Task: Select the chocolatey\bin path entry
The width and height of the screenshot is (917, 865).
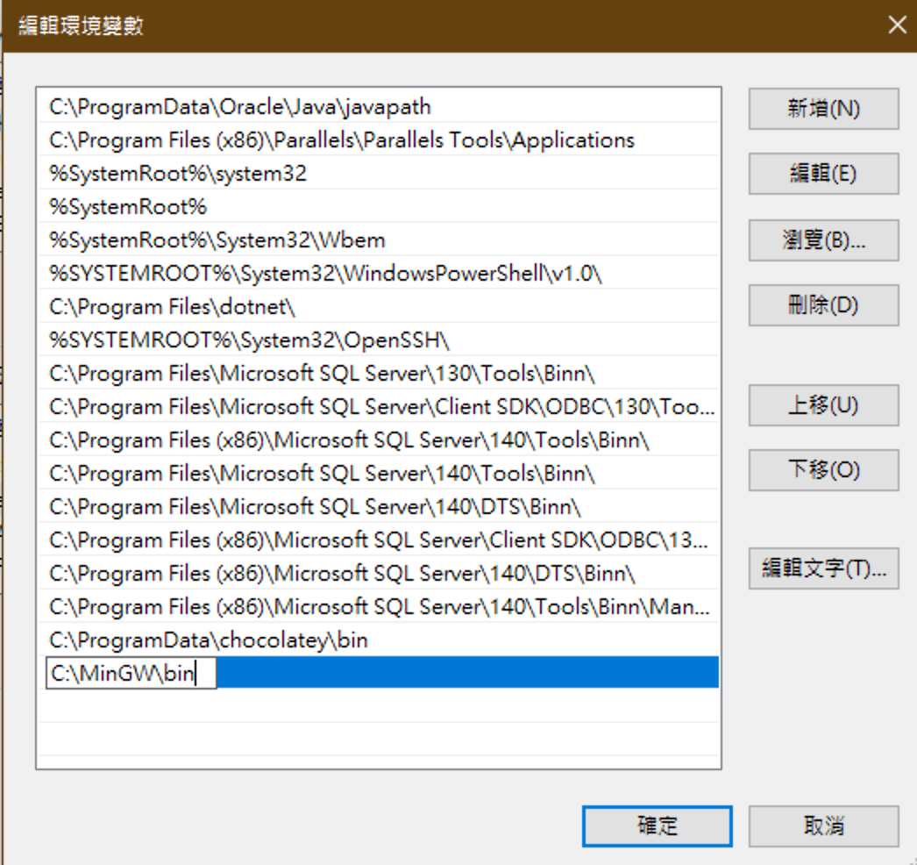Action: click(x=208, y=640)
